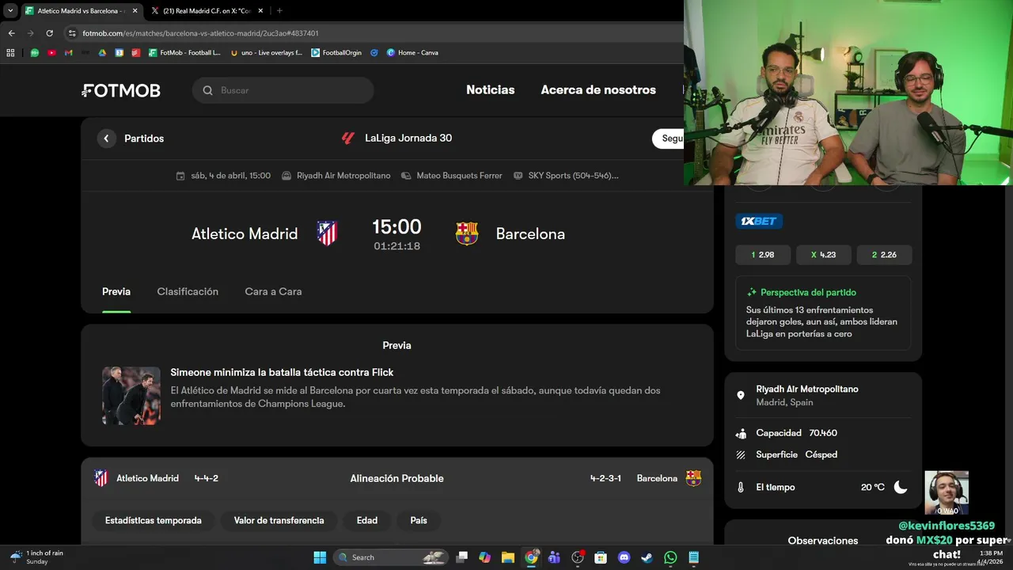Image resolution: width=1013 pixels, height=570 pixels.
Task: Open File Explorer from the taskbar
Action: [x=508, y=557]
